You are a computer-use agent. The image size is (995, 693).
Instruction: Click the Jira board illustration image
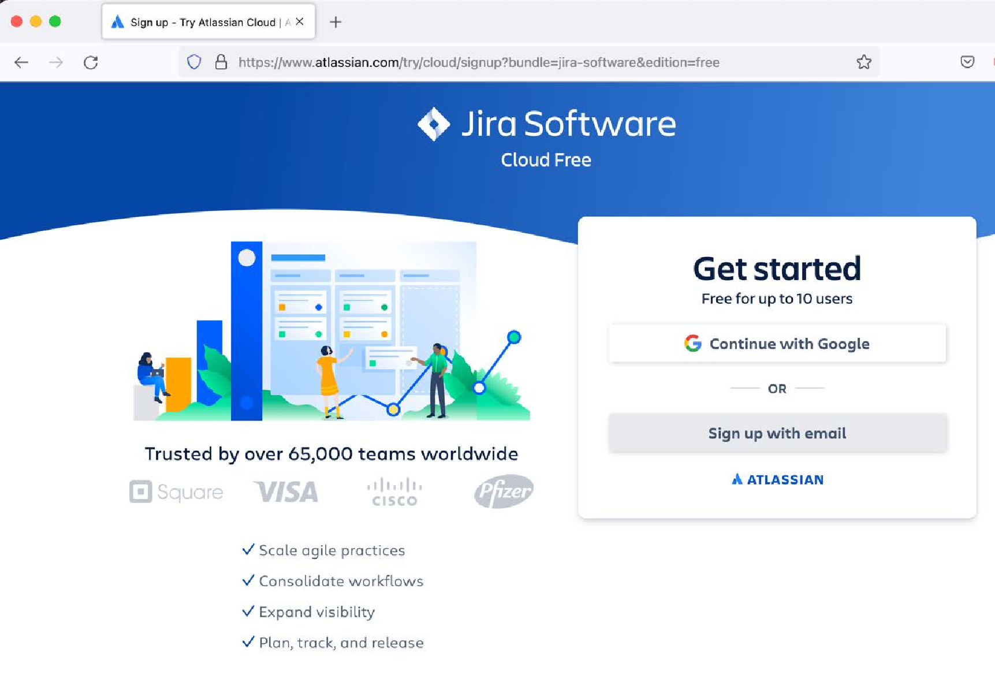click(331, 331)
